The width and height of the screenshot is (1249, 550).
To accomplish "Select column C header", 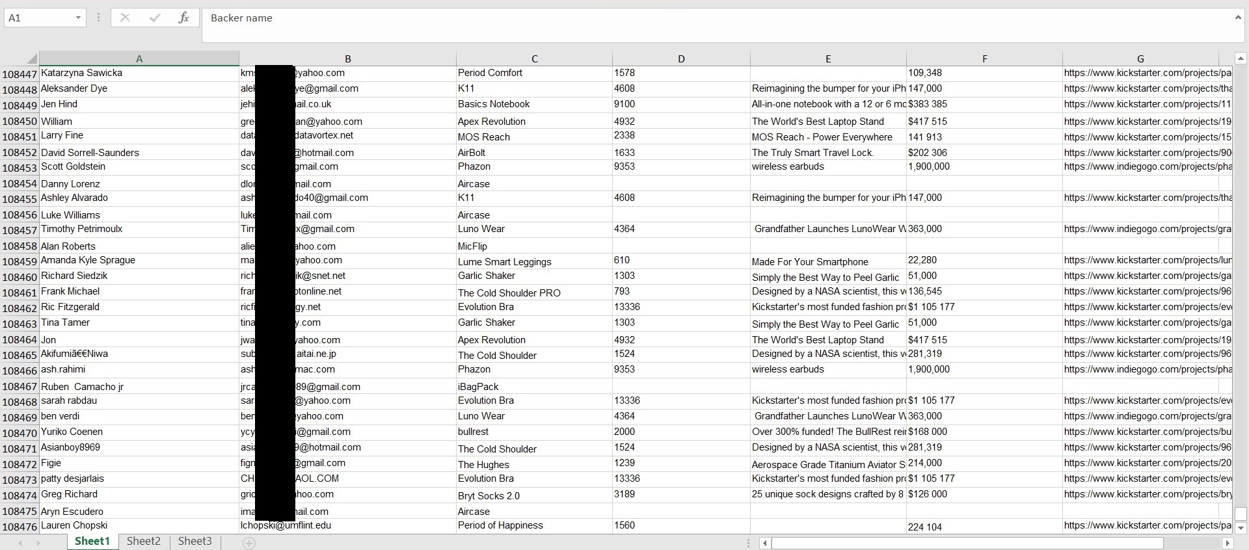I will 534,59.
